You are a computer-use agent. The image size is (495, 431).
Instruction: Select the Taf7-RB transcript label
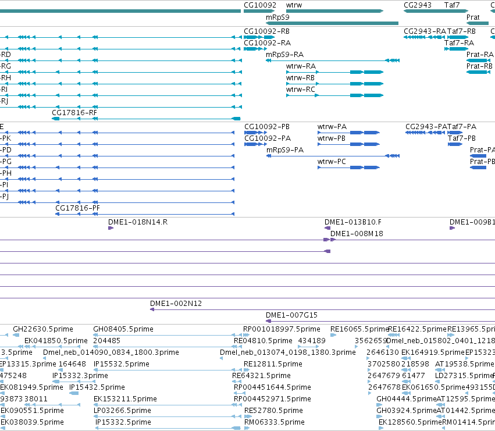(461, 31)
